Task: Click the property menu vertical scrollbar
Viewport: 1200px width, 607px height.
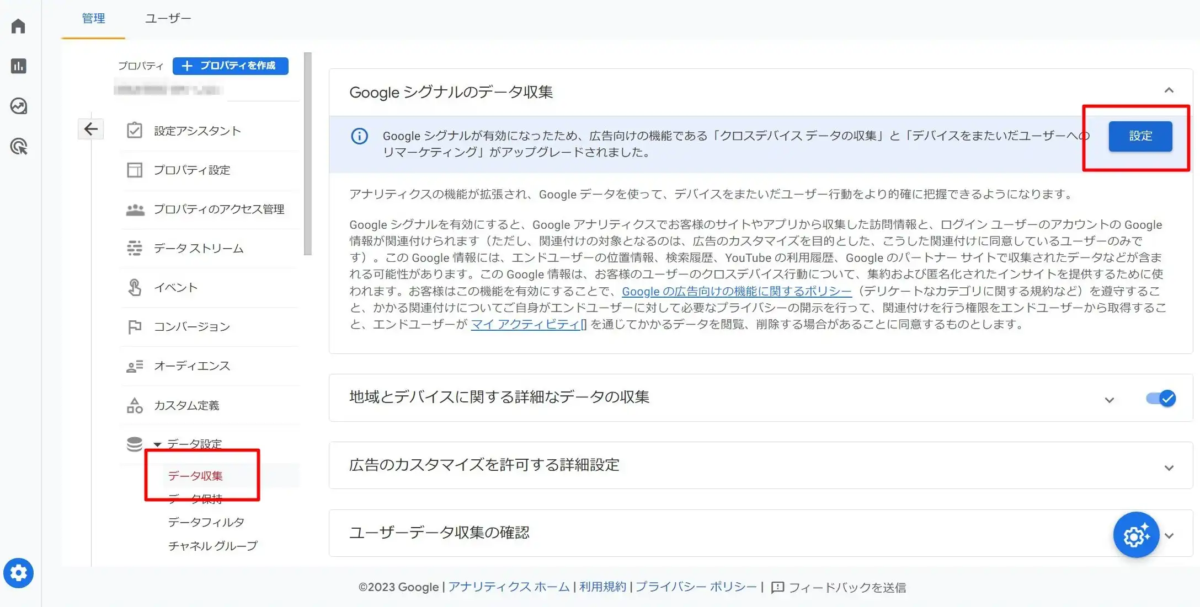Action: [308, 154]
